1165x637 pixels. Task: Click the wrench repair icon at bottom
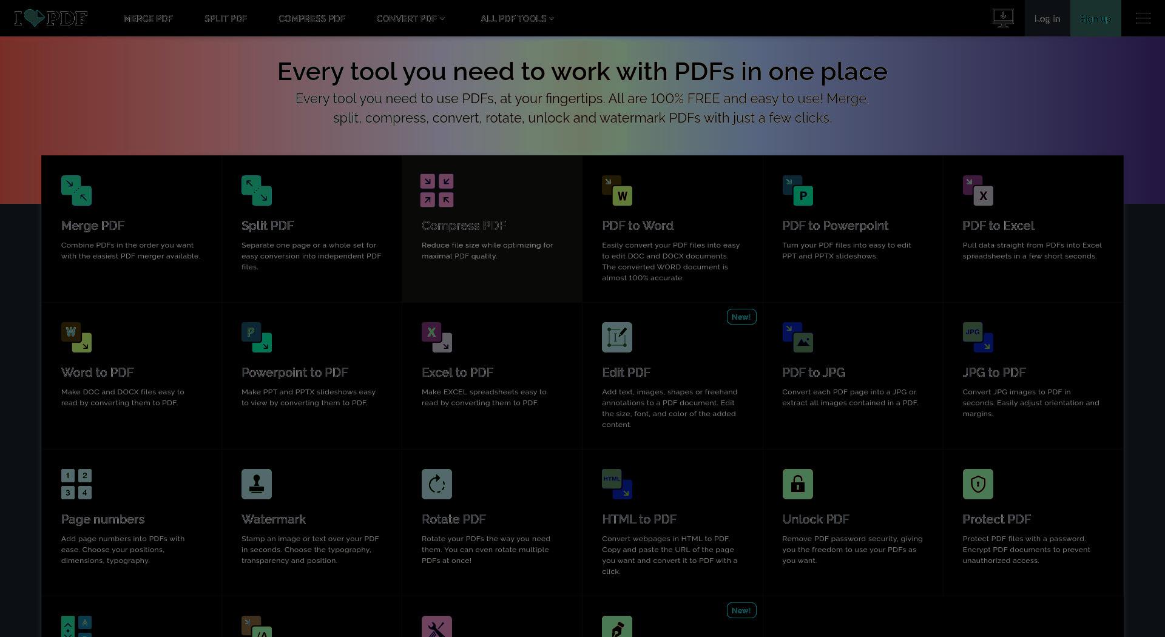(437, 626)
